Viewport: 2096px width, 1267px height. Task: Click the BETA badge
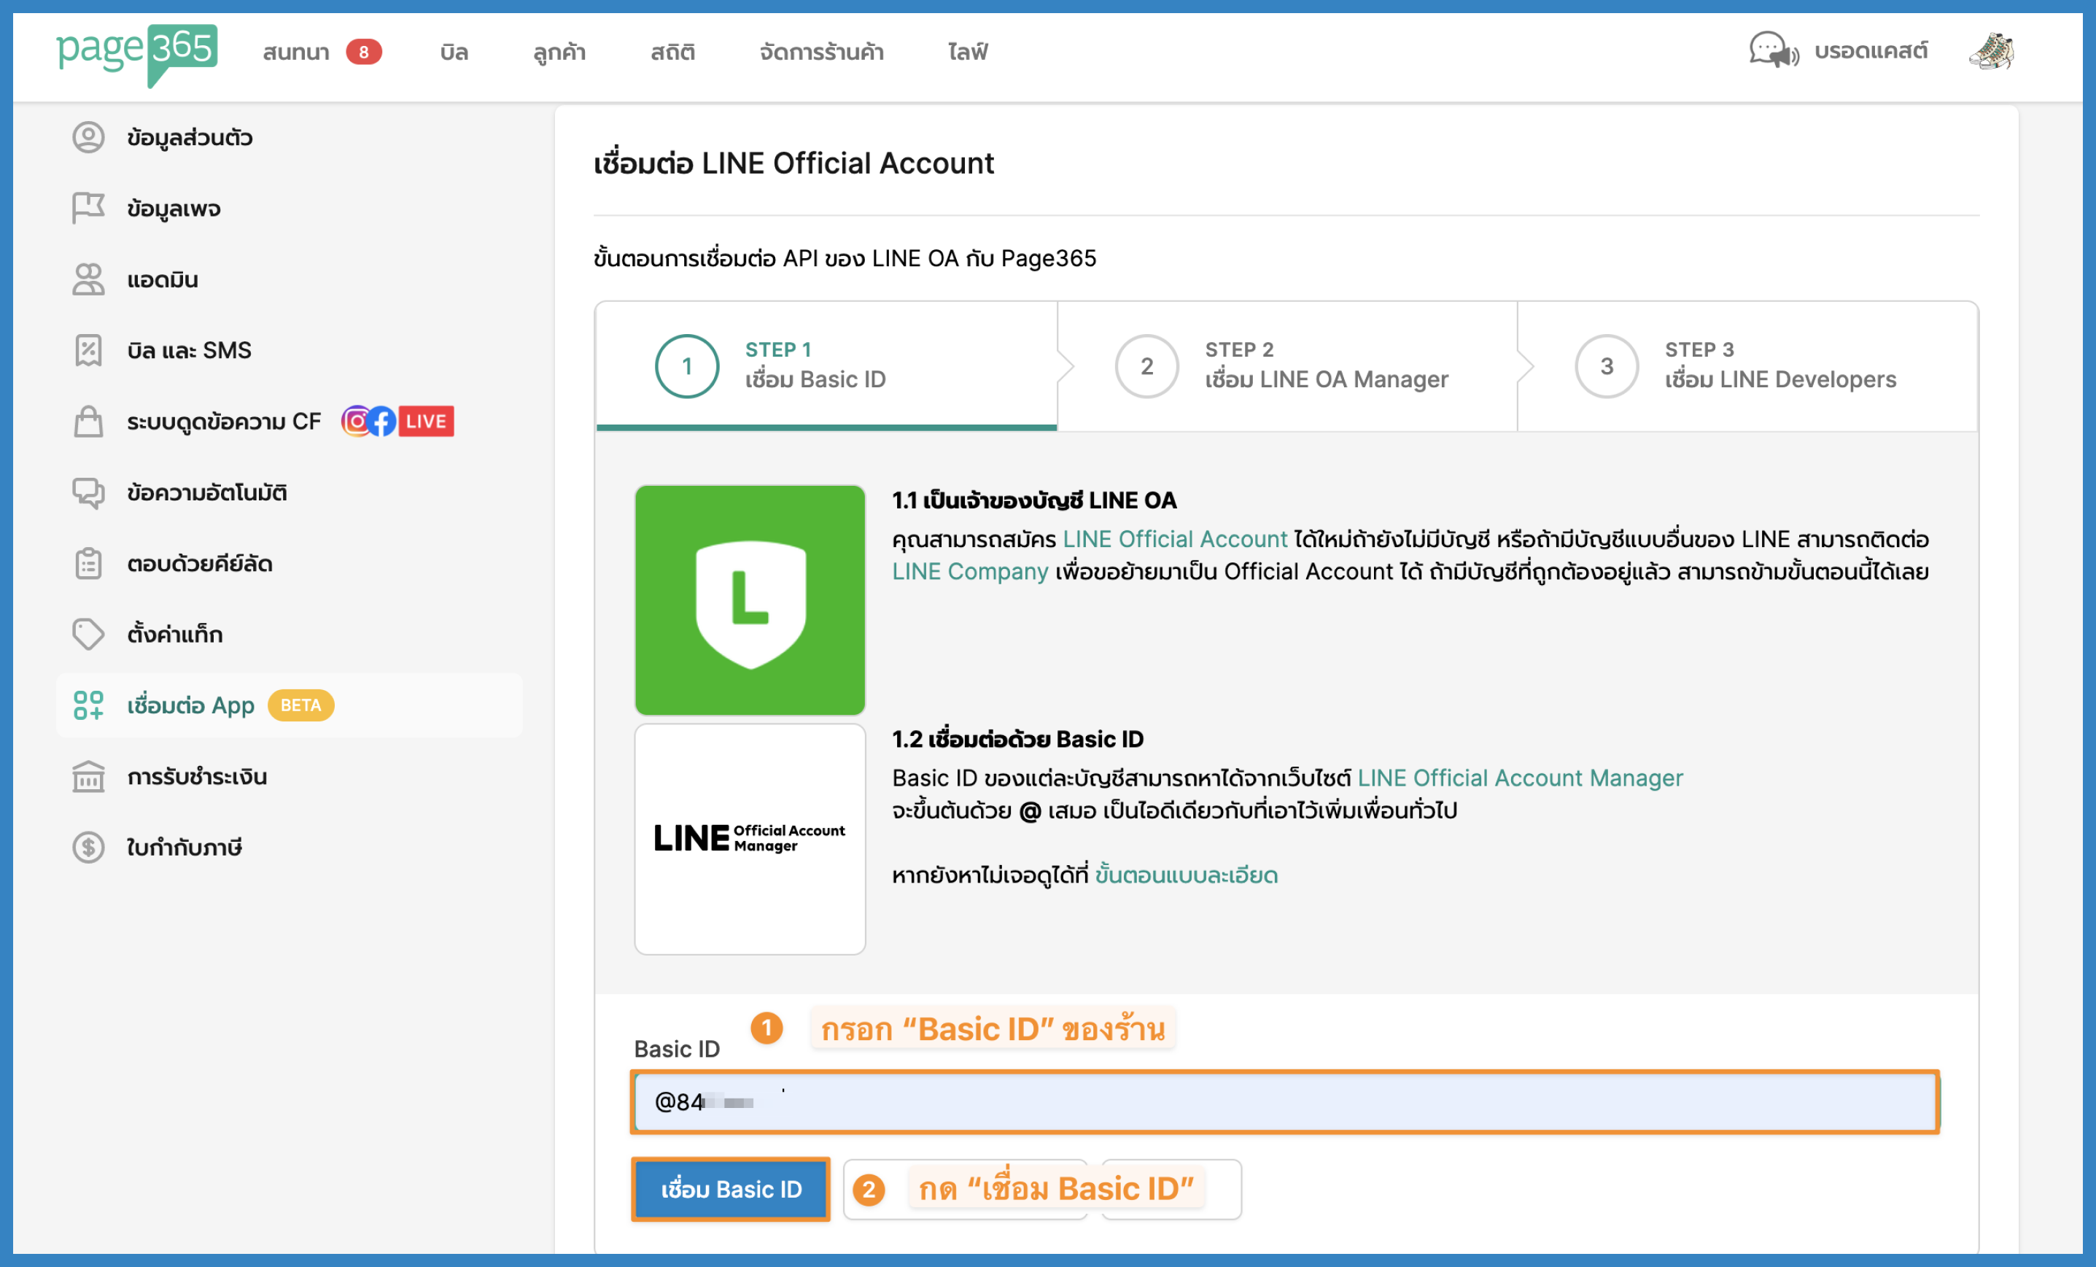300,705
